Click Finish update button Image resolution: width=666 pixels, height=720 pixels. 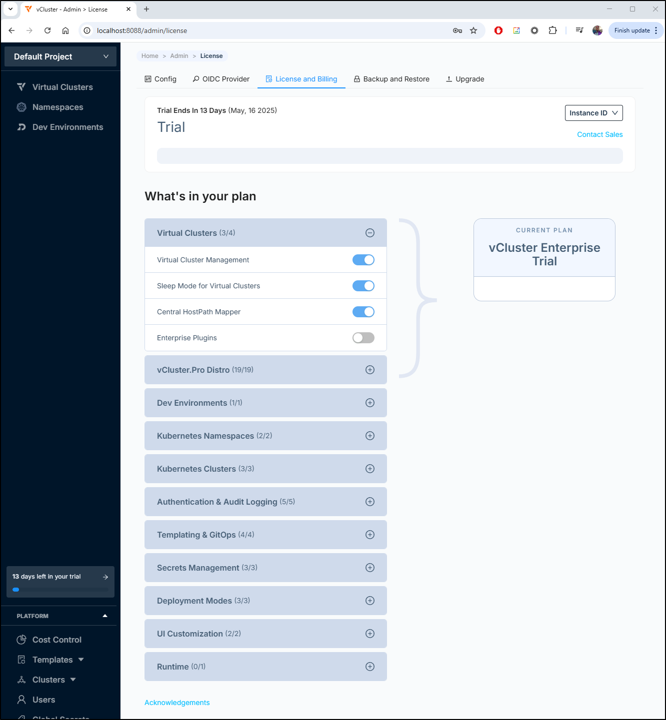click(x=632, y=30)
